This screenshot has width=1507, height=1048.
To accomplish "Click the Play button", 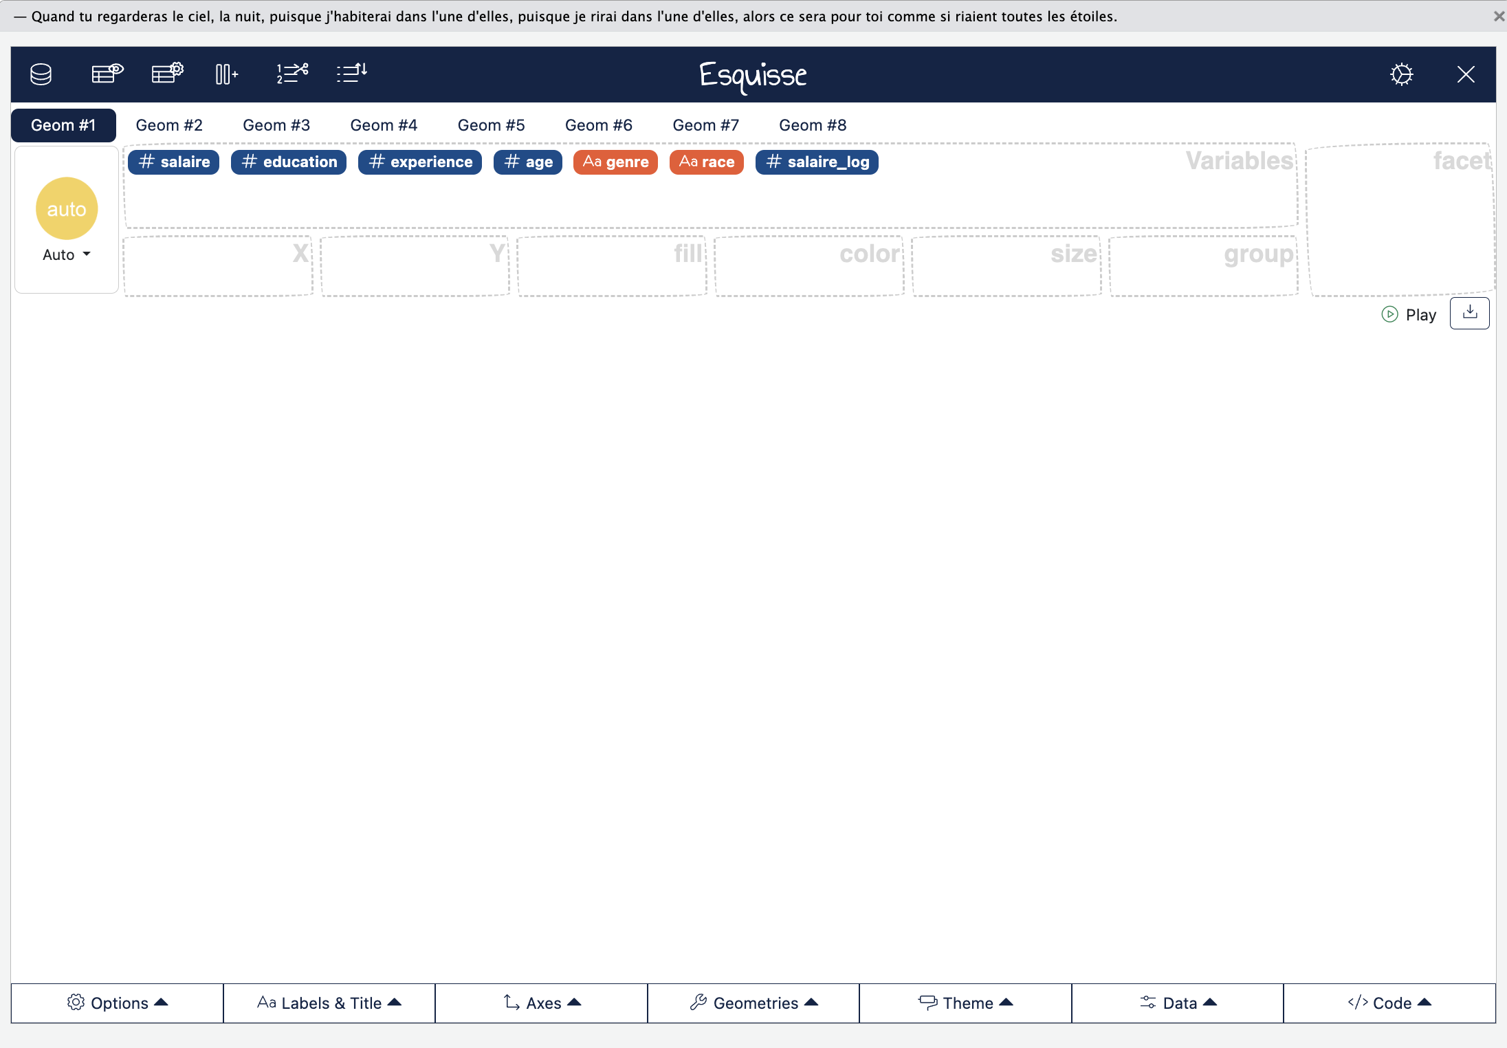I will tap(1409, 314).
